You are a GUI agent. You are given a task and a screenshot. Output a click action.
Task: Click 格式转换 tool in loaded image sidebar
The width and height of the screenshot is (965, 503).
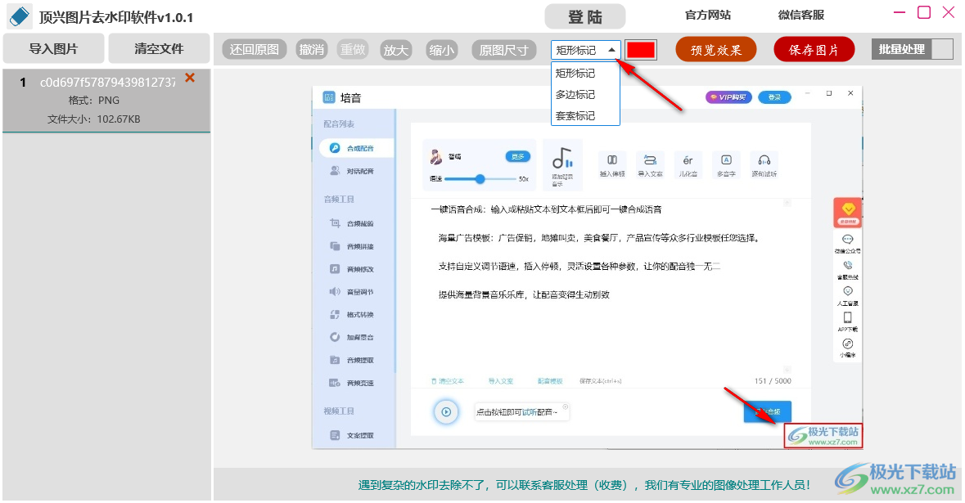353,314
